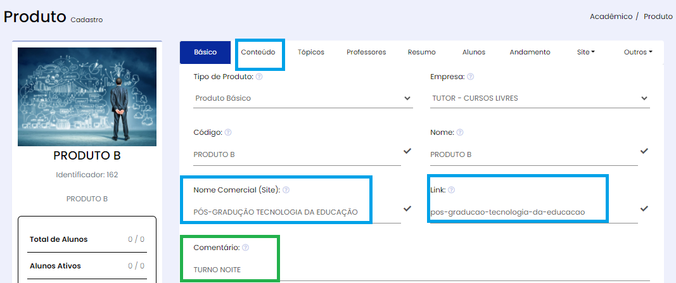The image size is (676, 283).
Task: Click the Comentário text field
Action: [x=421, y=270]
